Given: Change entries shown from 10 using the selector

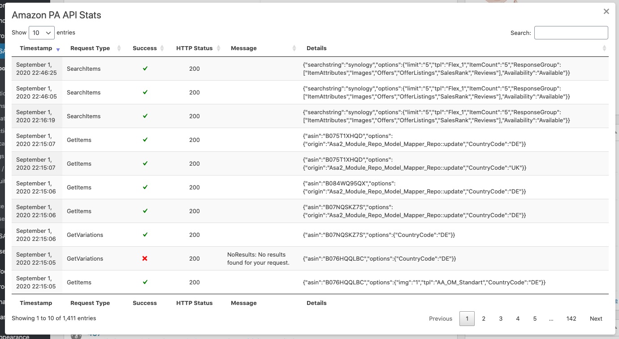Looking at the screenshot, I should pyautogui.click(x=42, y=32).
